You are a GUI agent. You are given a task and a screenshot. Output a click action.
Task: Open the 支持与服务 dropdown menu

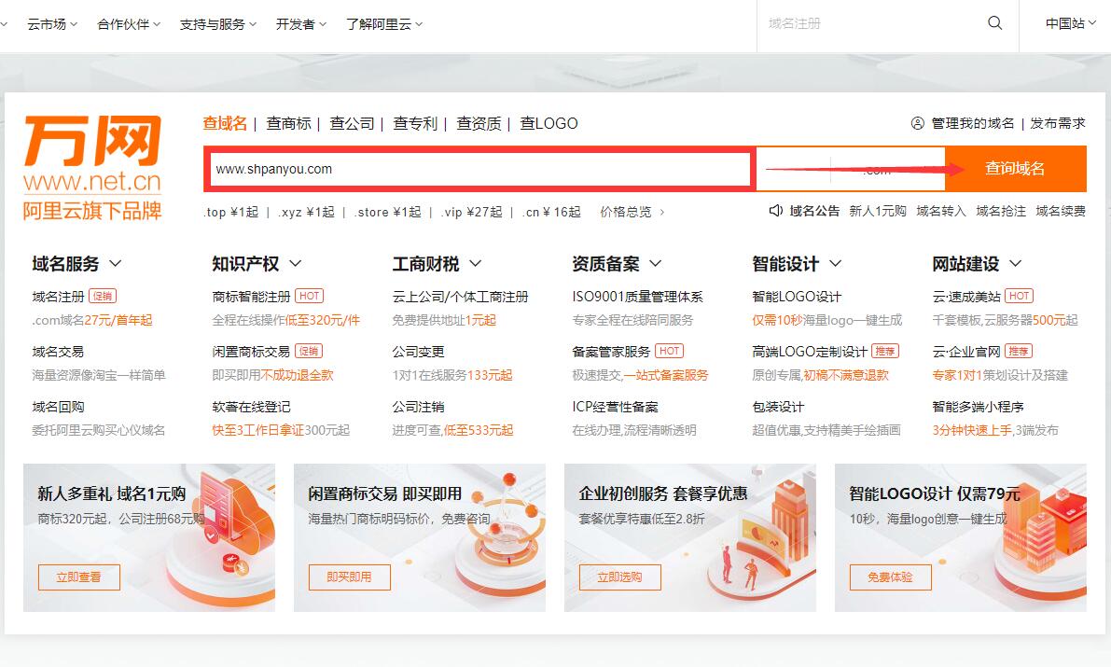tap(218, 24)
